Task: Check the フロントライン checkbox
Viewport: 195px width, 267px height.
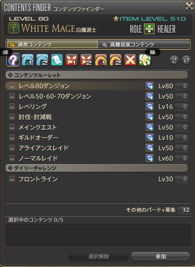Action: (12, 179)
